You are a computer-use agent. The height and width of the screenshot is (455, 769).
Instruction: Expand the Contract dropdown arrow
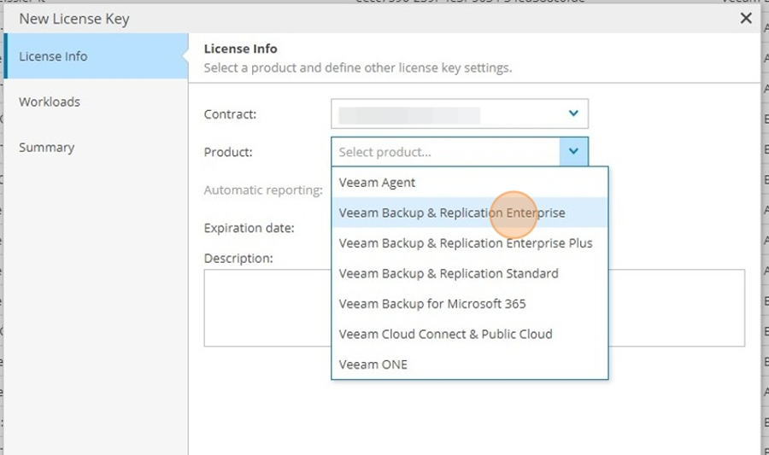click(x=573, y=114)
